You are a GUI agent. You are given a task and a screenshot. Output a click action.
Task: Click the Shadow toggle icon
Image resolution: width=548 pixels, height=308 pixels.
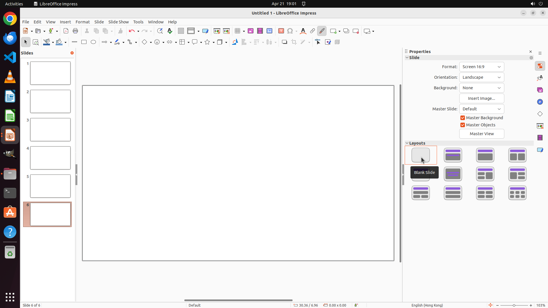284,42
